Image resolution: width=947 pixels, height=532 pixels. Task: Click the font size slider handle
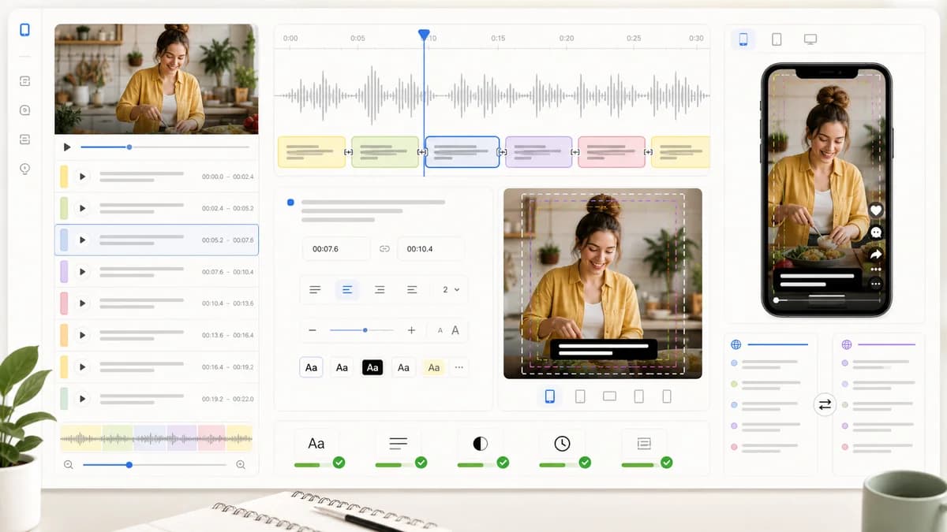pyautogui.click(x=365, y=330)
